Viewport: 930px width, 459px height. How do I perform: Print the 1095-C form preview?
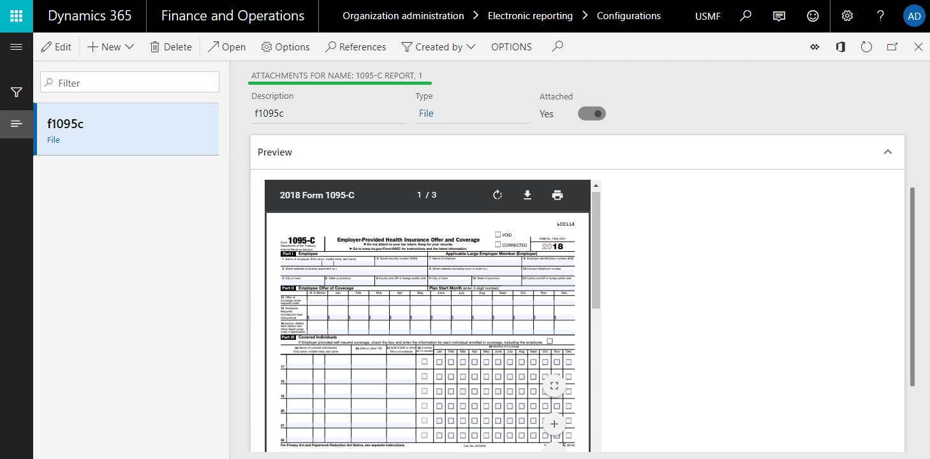point(557,195)
